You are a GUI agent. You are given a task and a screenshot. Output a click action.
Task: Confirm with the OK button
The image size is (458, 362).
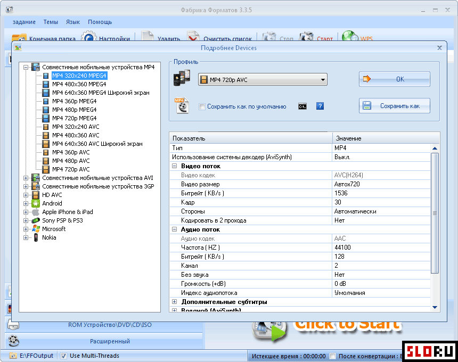[x=394, y=79]
